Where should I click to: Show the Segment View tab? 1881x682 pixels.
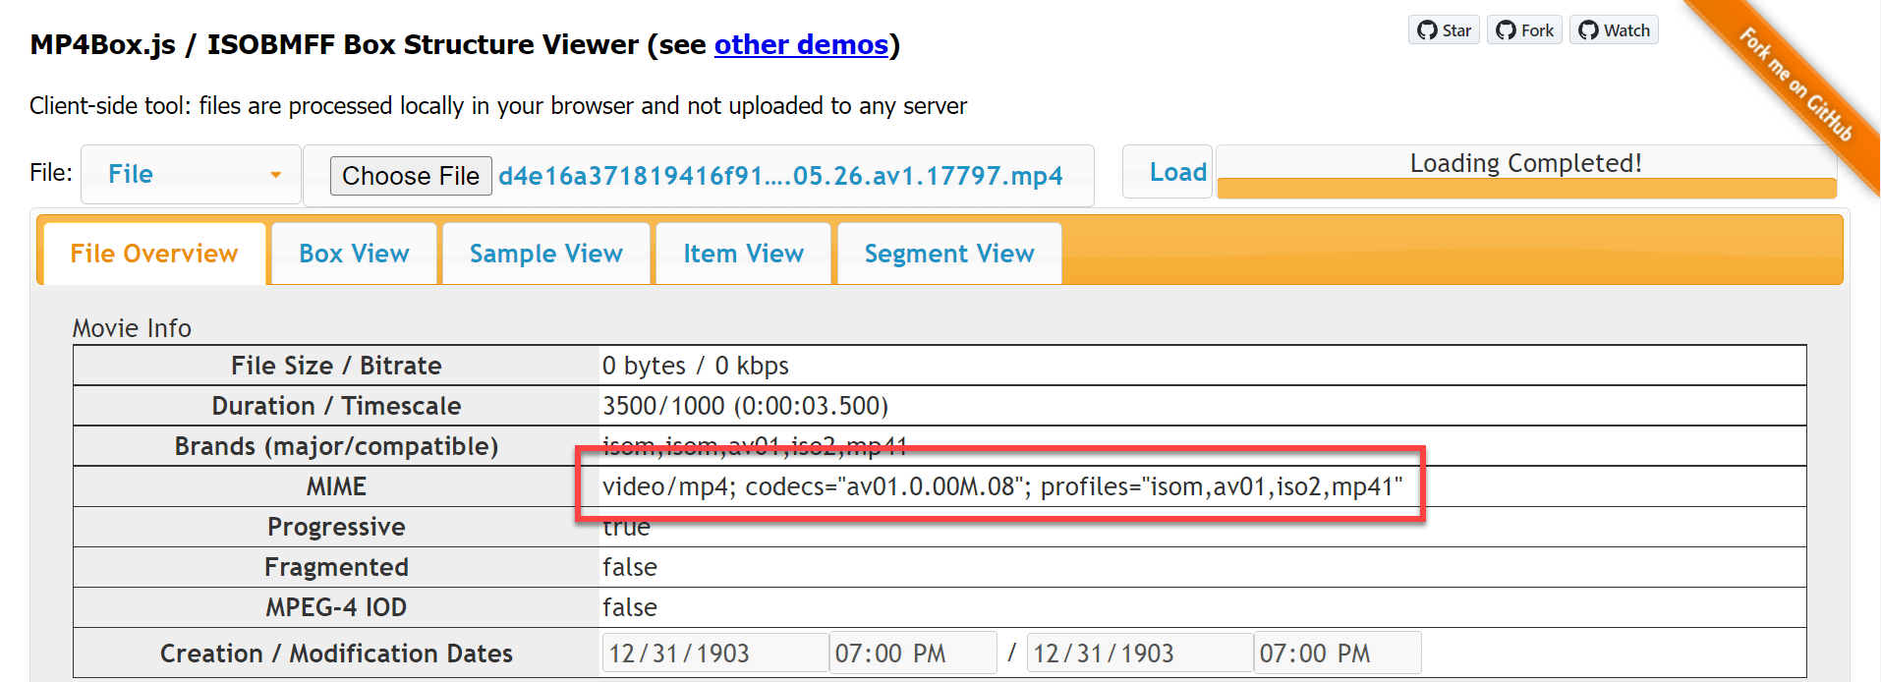pyautogui.click(x=948, y=255)
